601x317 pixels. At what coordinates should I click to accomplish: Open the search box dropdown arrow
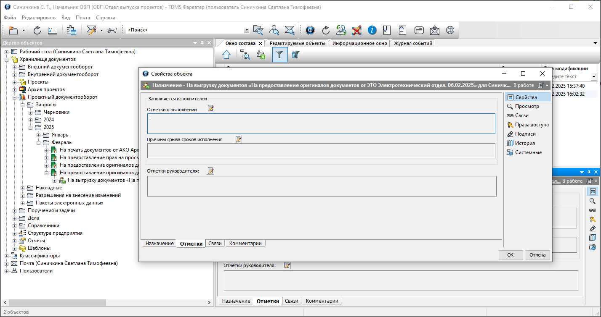pyautogui.click(x=247, y=30)
